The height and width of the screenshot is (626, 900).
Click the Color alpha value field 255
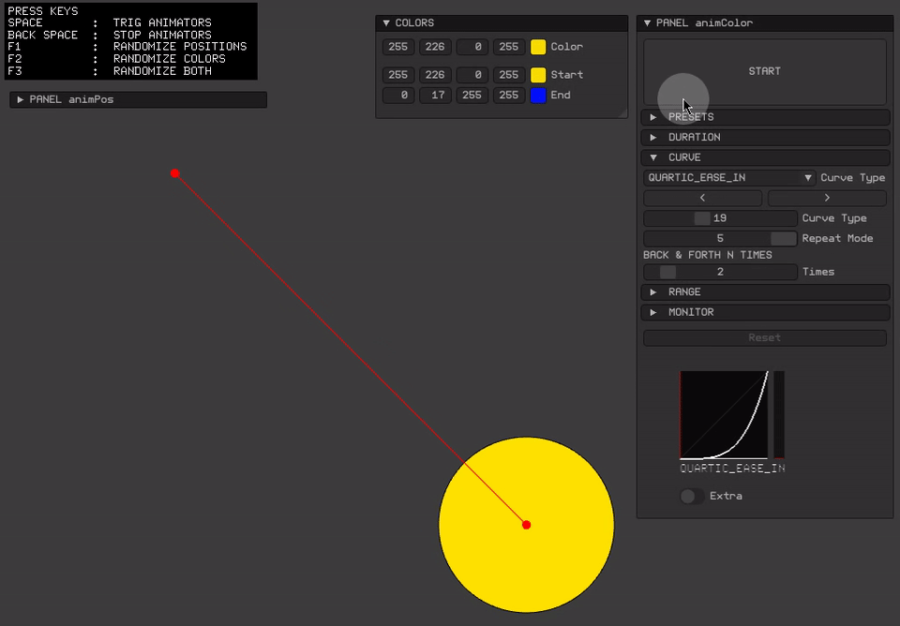point(509,47)
